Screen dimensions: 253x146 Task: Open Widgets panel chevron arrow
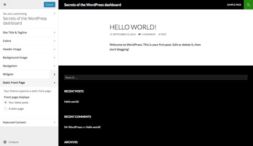point(54,74)
